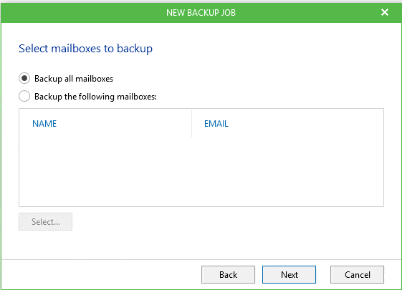This screenshot has width=402, height=290.
Task: Click the 'Select mailboxes to backup' heading
Action: pyautogui.click(x=85, y=49)
